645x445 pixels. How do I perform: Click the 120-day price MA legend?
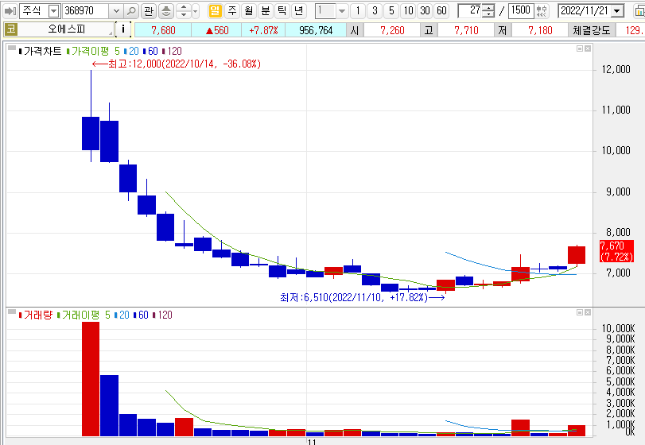pyautogui.click(x=172, y=51)
